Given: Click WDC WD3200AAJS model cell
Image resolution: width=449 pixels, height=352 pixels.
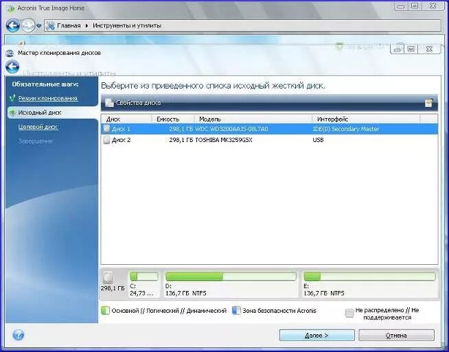Looking at the screenshot, I should [231, 129].
